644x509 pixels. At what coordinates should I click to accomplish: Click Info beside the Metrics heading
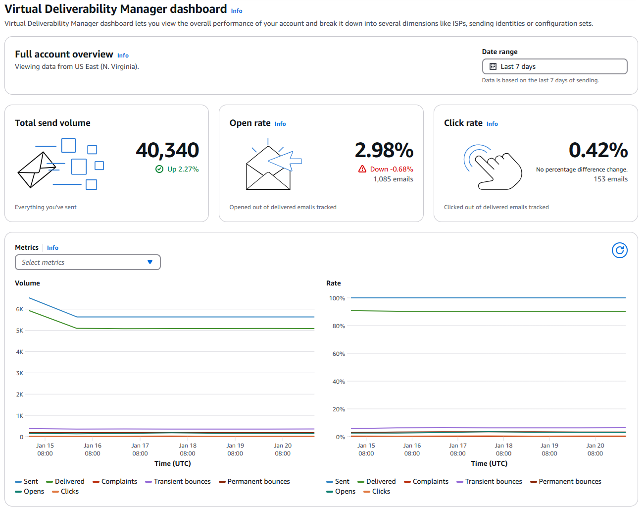point(52,247)
